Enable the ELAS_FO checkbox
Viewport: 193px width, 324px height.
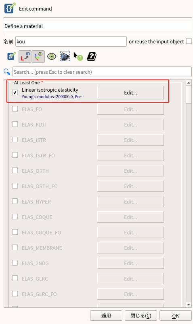[x=15, y=109]
